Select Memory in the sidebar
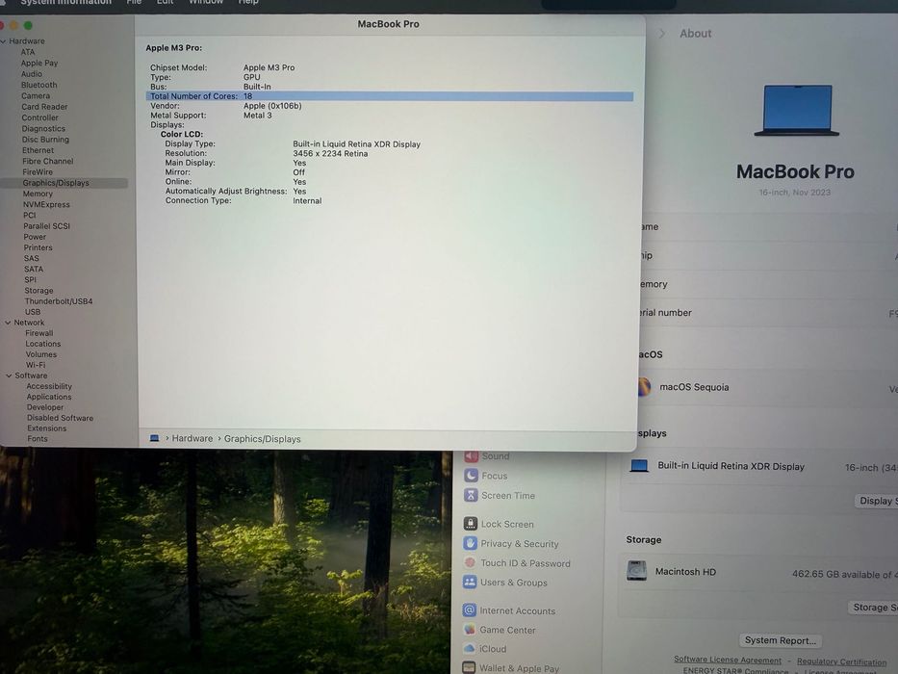 click(x=38, y=194)
